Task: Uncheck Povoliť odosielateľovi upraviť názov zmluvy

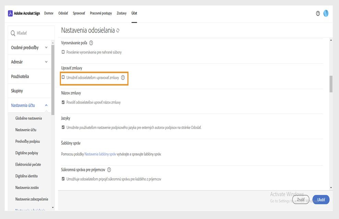Action: point(63,102)
